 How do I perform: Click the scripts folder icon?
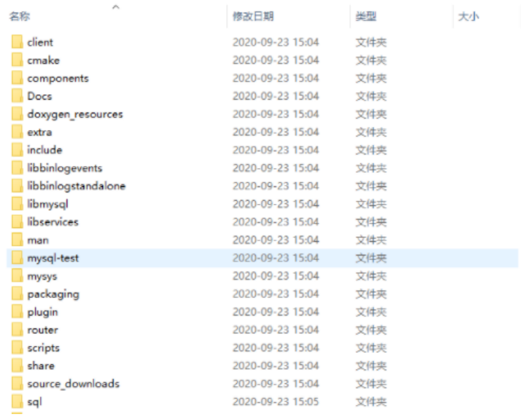click(17, 348)
